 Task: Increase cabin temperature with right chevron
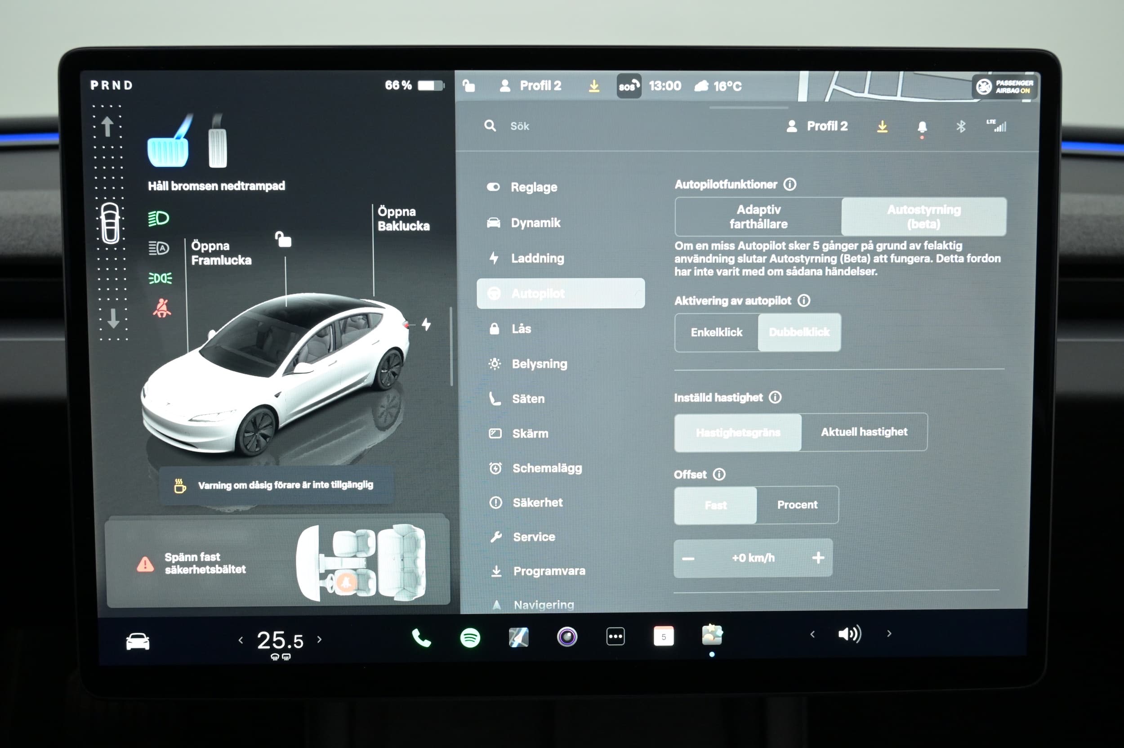point(320,640)
